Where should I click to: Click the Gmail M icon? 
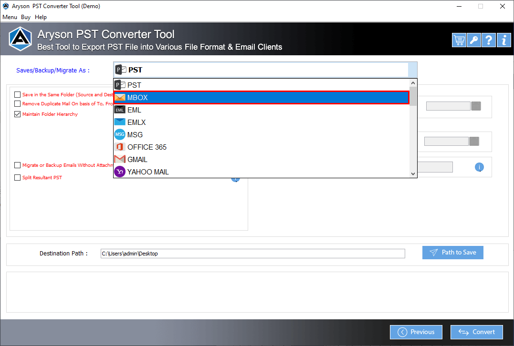pyautogui.click(x=120, y=159)
